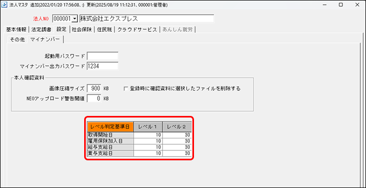
Task: Click the 法人NO field showing 000001
Action: point(62,19)
